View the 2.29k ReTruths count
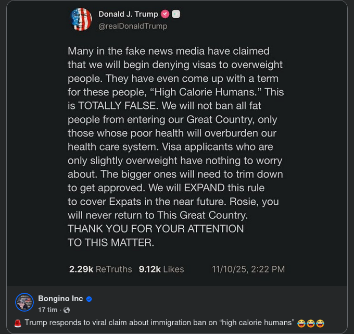Viewport: 354px width, 334px height. [x=100, y=269]
